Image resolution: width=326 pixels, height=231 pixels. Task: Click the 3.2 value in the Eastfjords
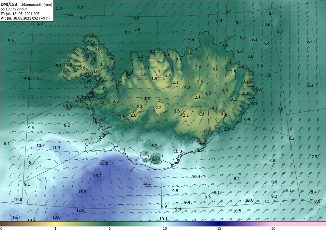[245, 81]
